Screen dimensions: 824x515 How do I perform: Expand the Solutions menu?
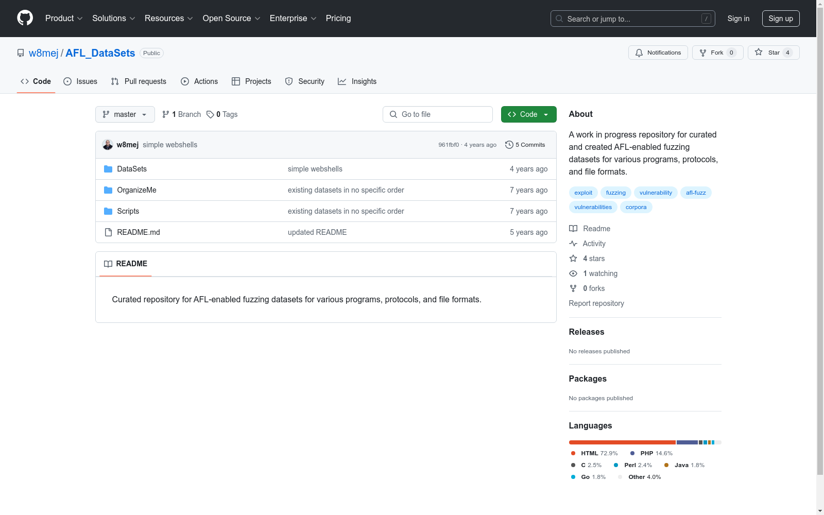coord(114,18)
